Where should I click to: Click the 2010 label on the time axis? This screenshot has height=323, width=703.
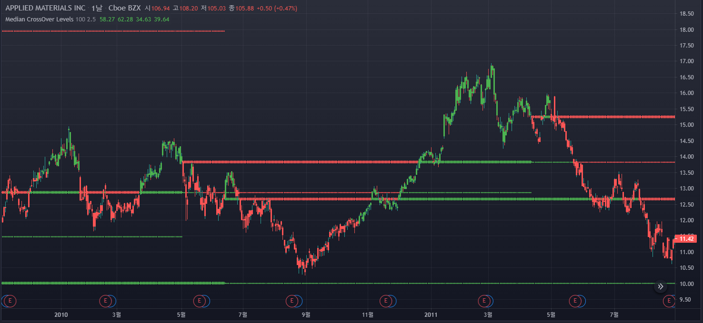pyautogui.click(x=61, y=314)
